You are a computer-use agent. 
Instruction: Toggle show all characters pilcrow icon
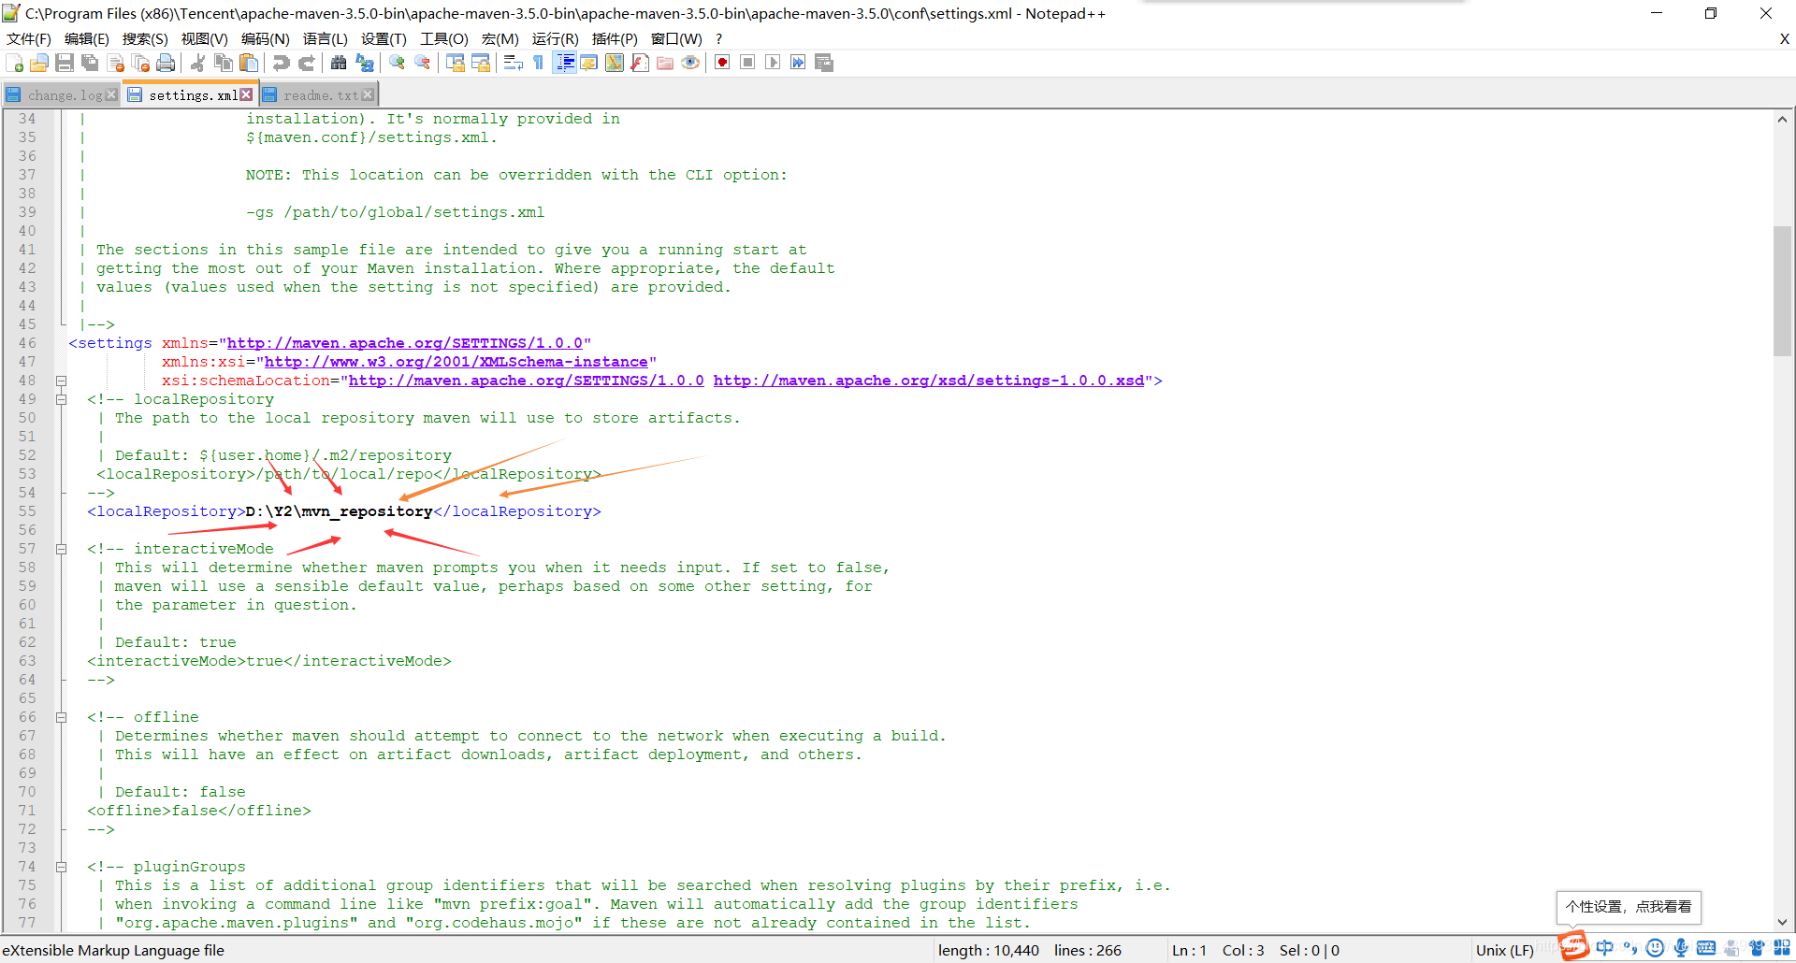pyautogui.click(x=538, y=63)
